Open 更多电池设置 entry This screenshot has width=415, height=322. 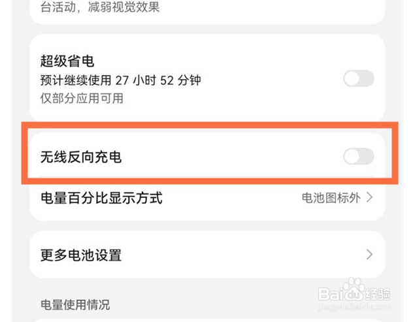pyautogui.click(x=81, y=255)
